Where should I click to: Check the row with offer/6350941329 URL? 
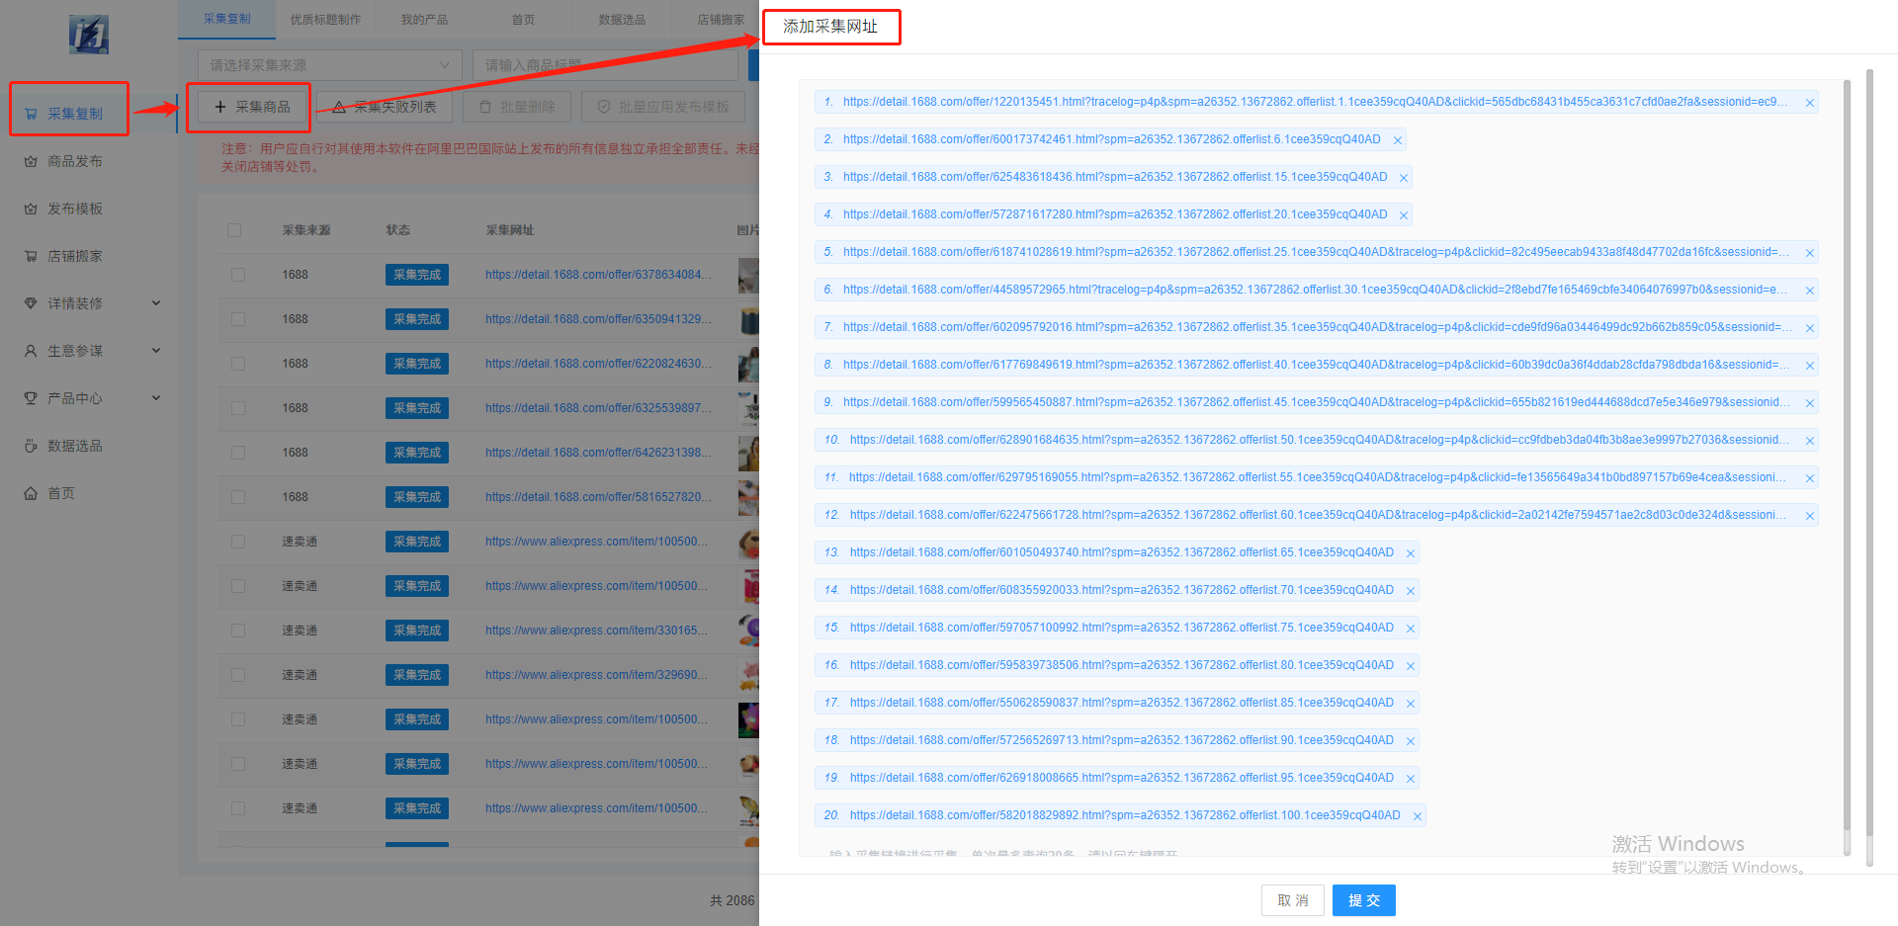[238, 319]
